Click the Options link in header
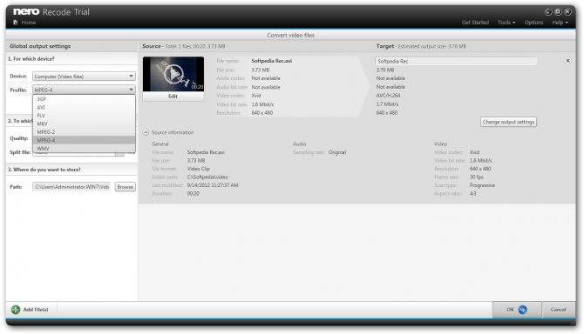Screen dimensions: 584x334 click(533, 23)
